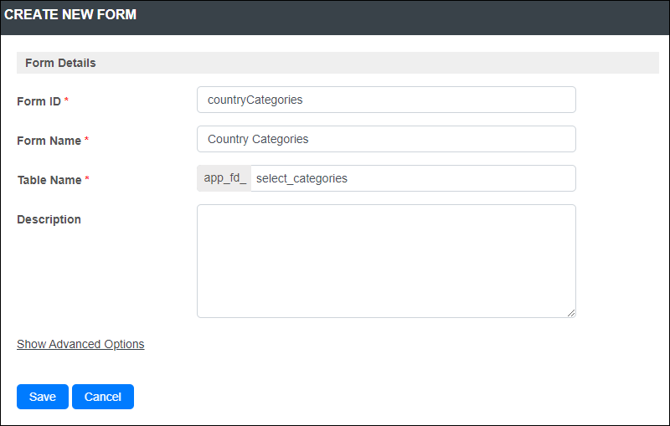Click the Save button
This screenshot has width=670, height=426.
pyautogui.click(x=43, y=397)
